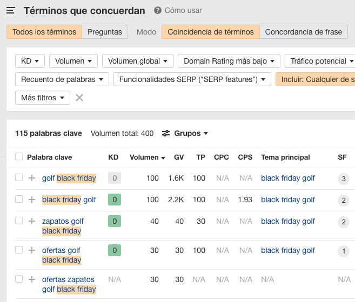The image size is (355, 302).
Task: Select Todos los términos tab
Action: tap(44, 32)
